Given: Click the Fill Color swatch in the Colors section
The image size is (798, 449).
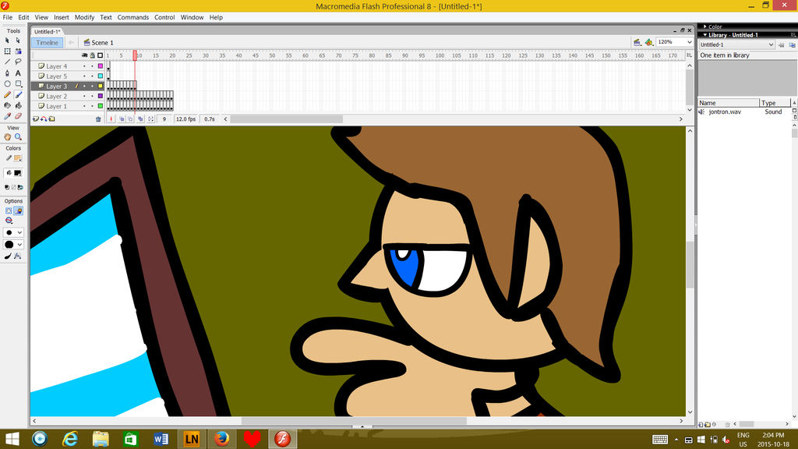Looking at the screenshot, I should 16,172.
